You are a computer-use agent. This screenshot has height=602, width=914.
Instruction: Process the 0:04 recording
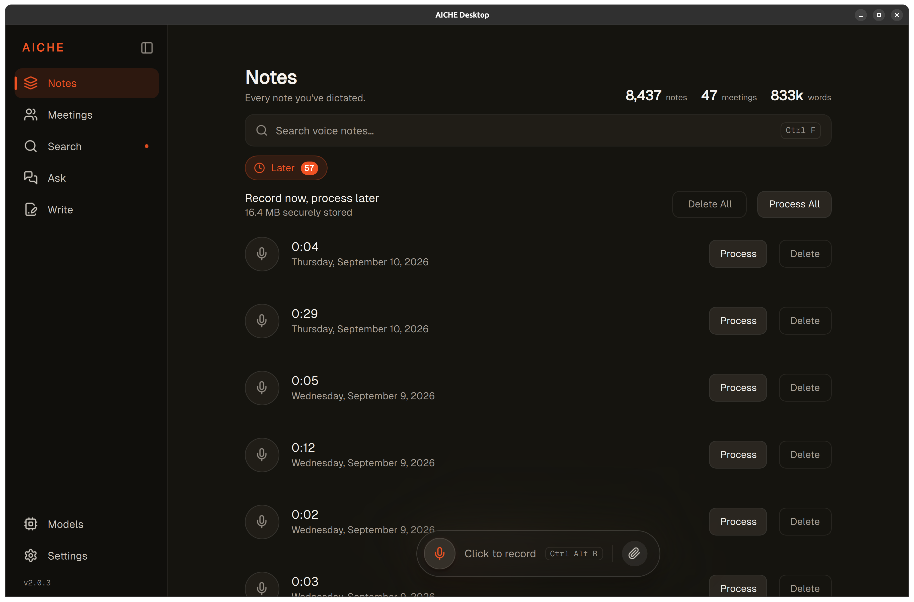738,254
